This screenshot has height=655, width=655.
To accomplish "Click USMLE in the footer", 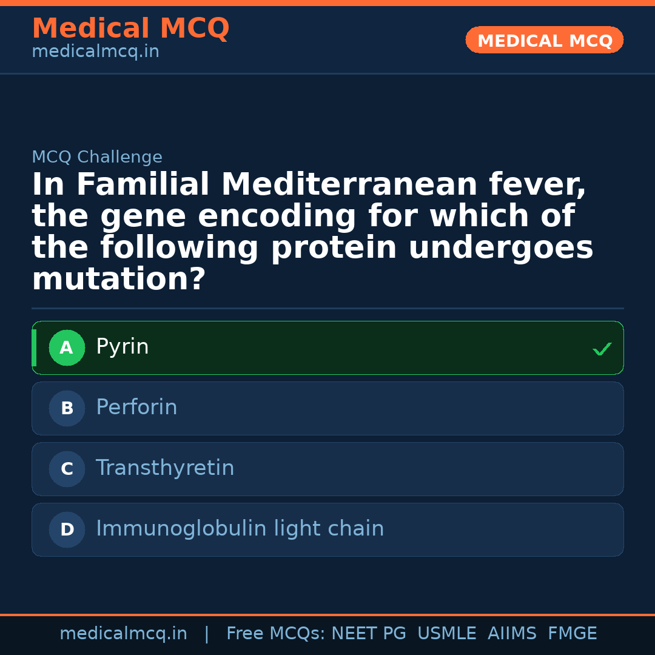I will [x=446, y=634].
